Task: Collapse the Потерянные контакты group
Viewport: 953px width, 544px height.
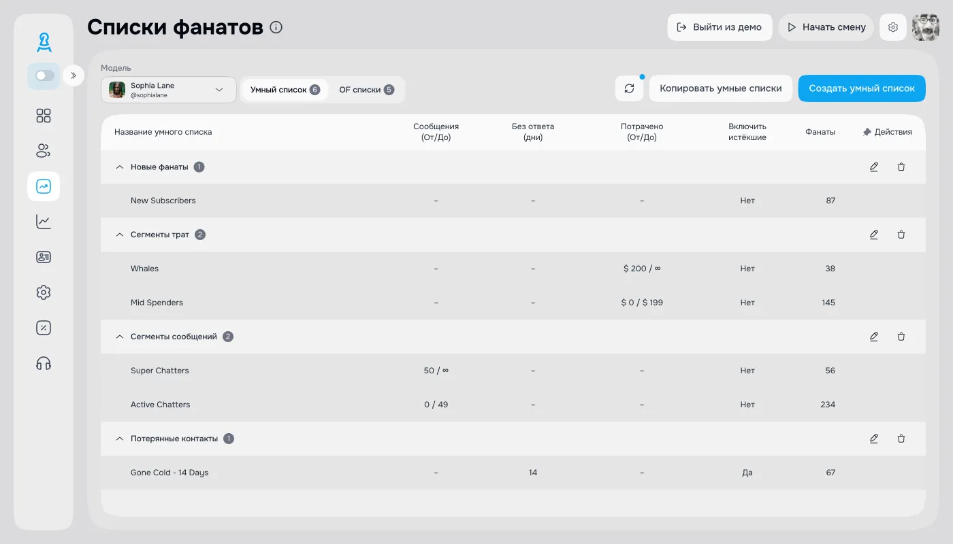Action: point(120,439)
